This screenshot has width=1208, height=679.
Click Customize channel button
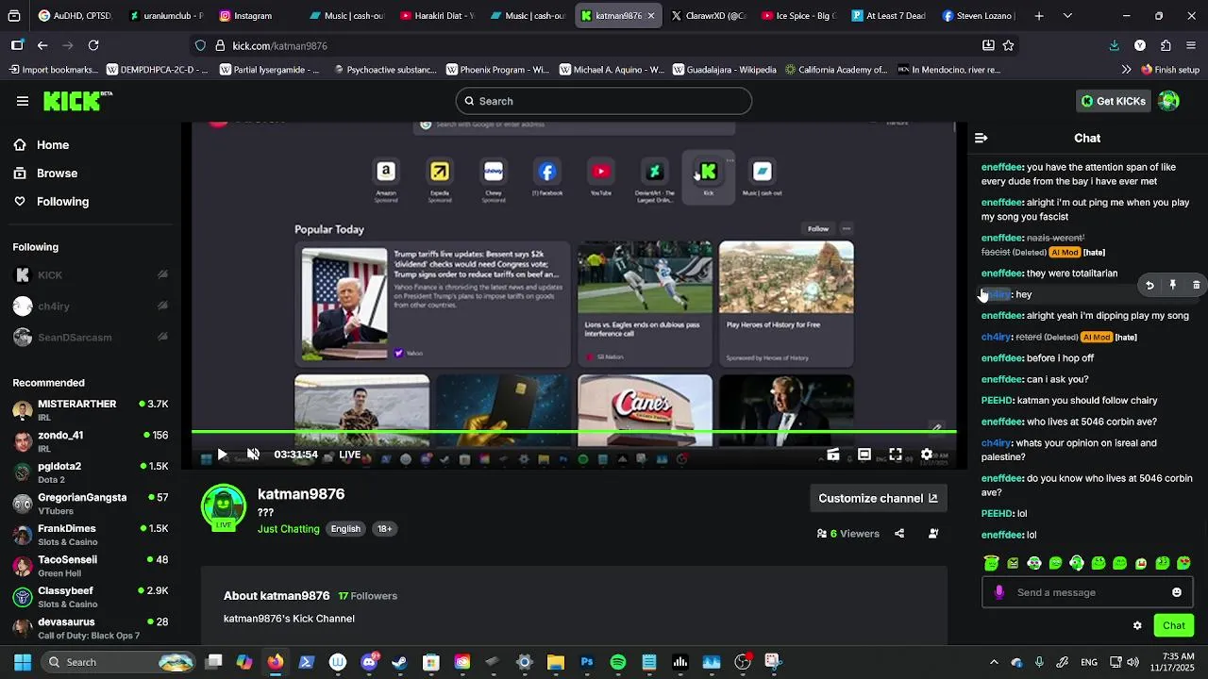click(879, 498)
